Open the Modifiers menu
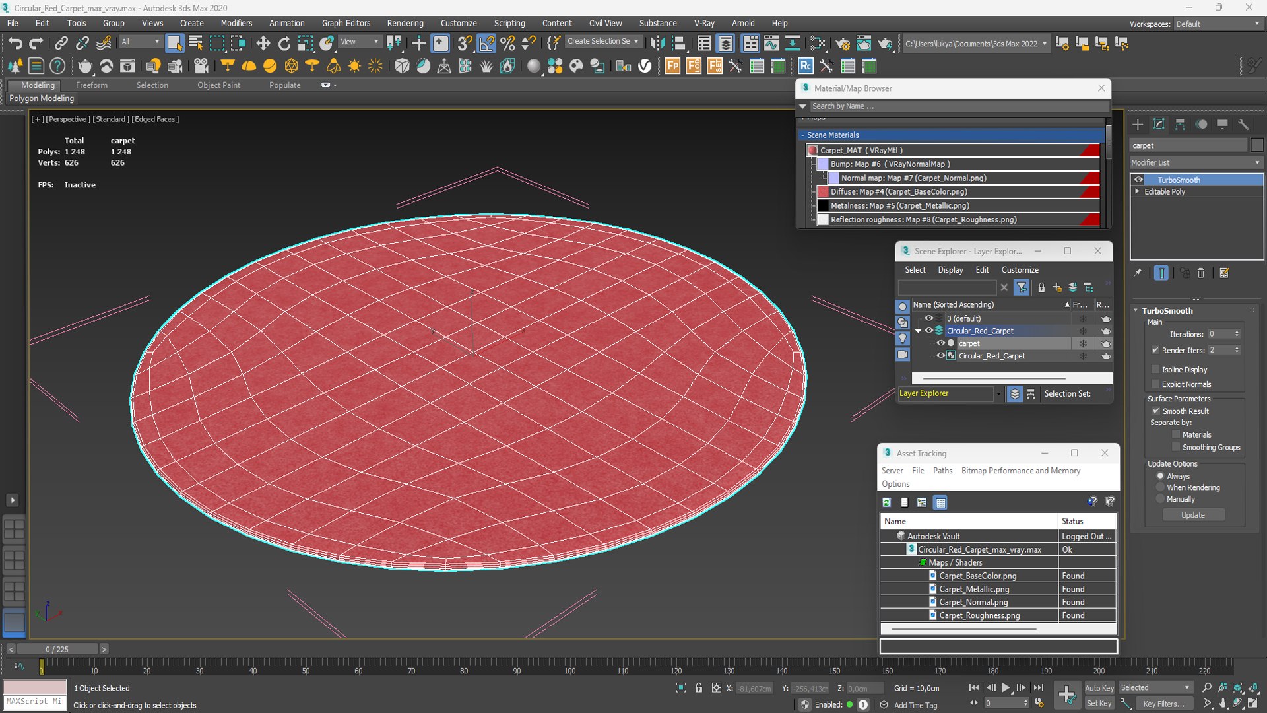The image size is (1267, 713). [236, 23]
